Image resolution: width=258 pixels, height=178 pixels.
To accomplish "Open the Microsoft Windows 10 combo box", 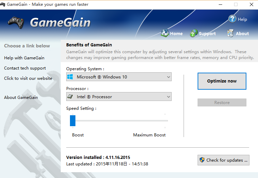I will tap(119, 77).
